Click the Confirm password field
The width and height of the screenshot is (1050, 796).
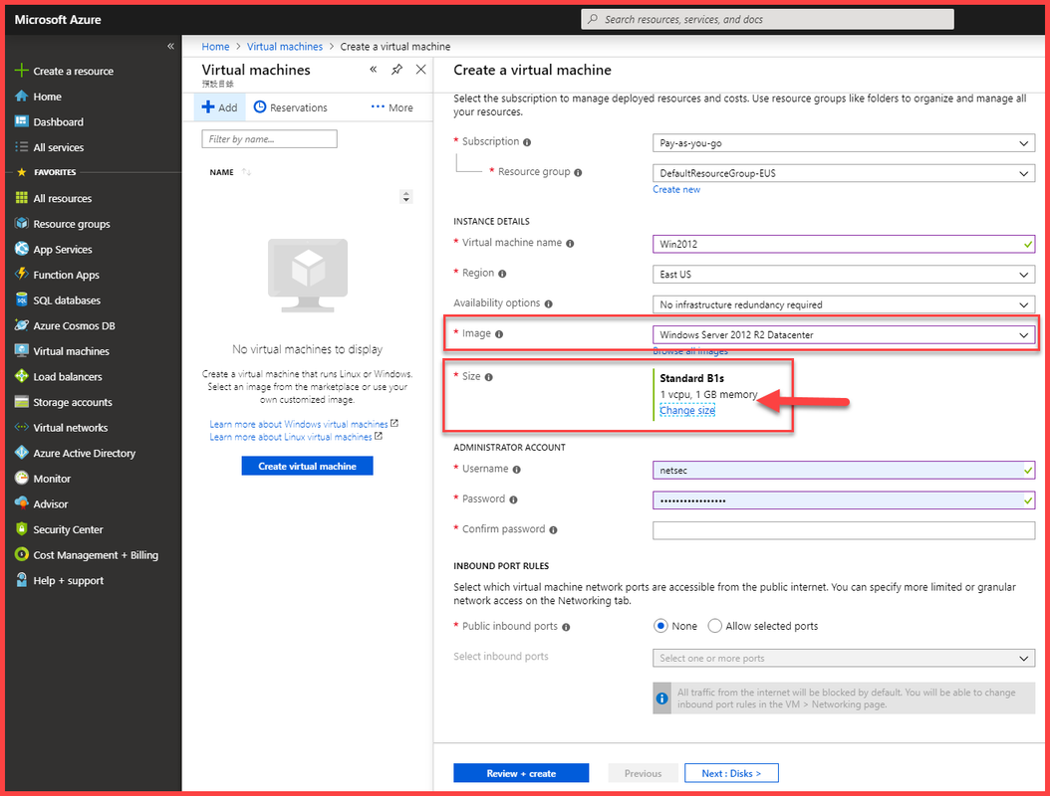843,530
